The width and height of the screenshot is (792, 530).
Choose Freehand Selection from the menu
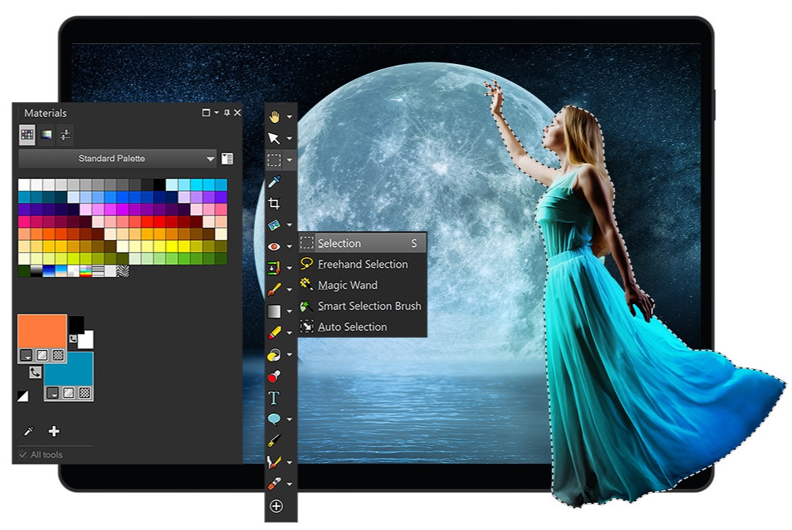tap(362, 264)
